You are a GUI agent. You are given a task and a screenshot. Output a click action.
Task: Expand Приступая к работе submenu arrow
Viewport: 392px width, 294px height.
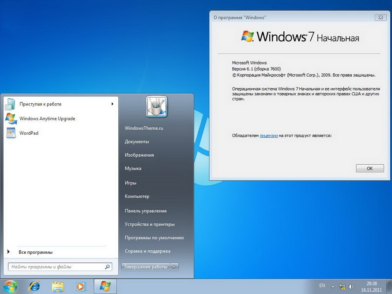(x=112, y=104)
